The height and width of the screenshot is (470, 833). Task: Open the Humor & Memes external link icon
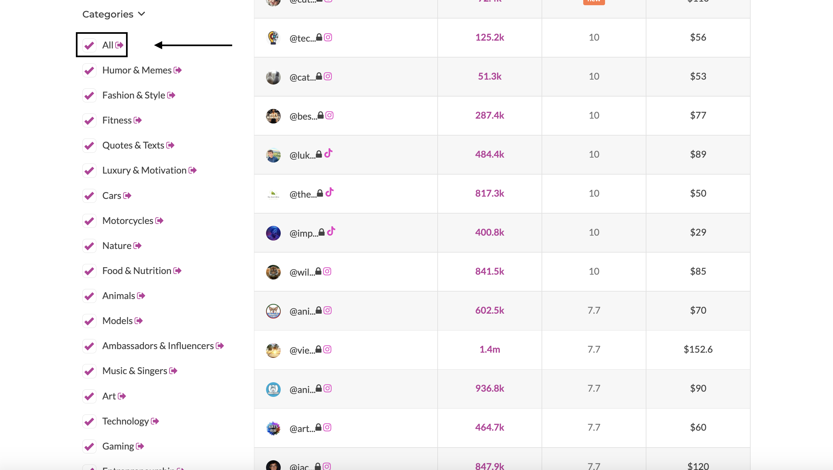[178, 70]
